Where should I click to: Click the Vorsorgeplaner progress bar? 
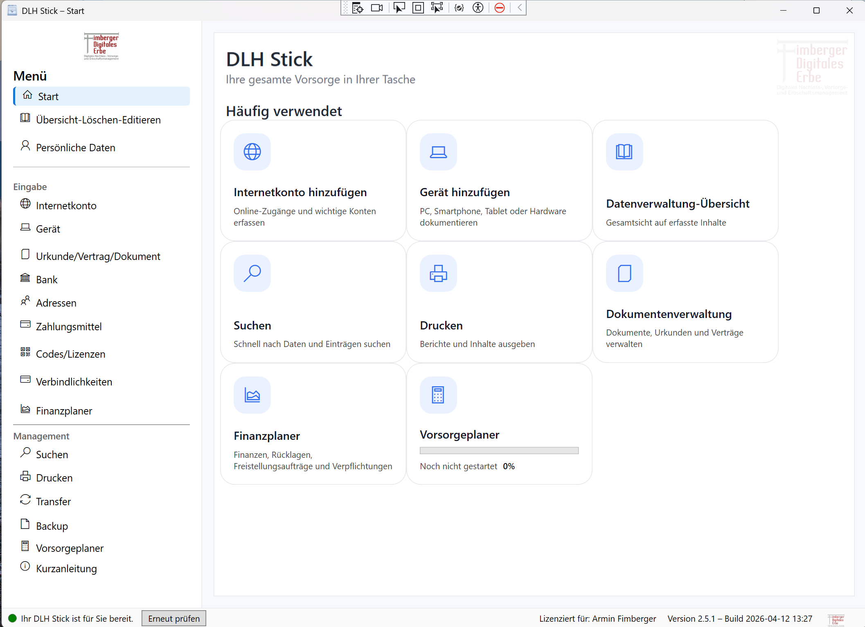click(x=499, y=450)
